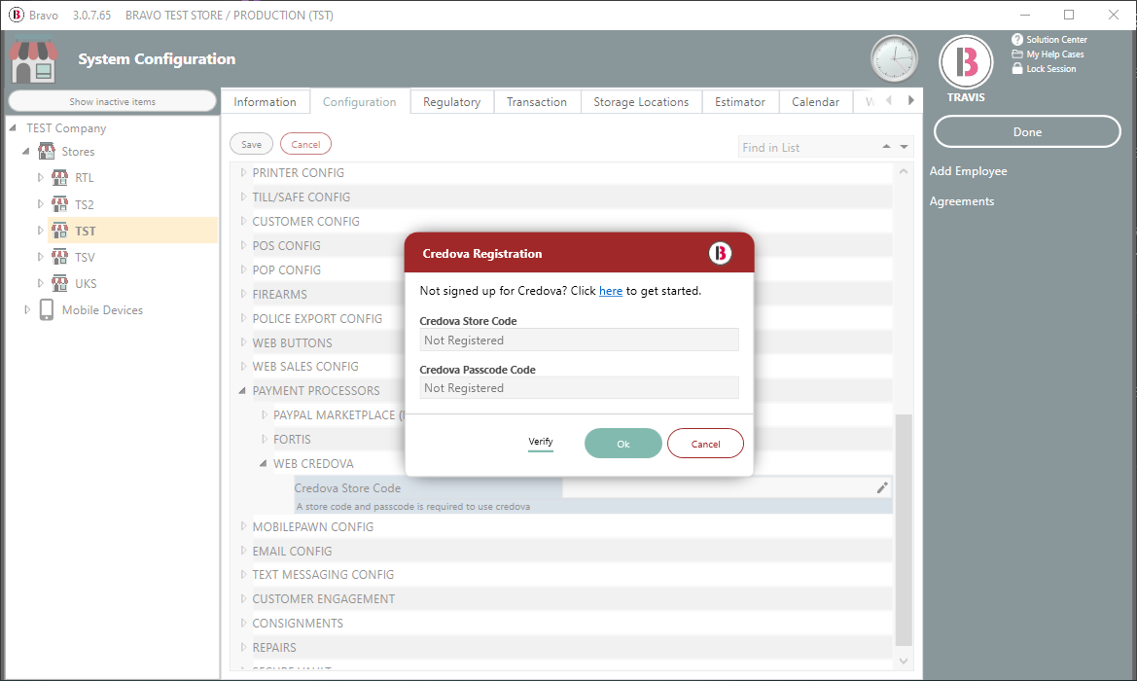
Task: Expand the TS2 store node
Action: pos(40,203)
